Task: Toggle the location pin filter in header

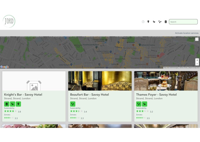Action: (x=148, y=22)
